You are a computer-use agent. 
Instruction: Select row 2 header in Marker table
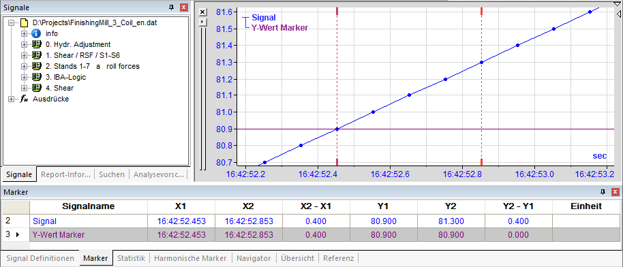pyautogui.click(x=15, y=221)
